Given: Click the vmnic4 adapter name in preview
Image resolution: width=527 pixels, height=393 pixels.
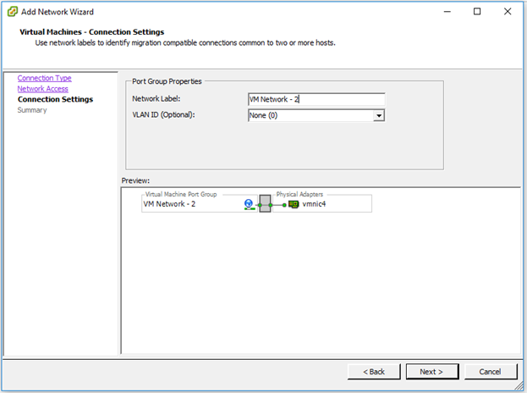Looking at the screenshot, I should (x=314, y=204).
